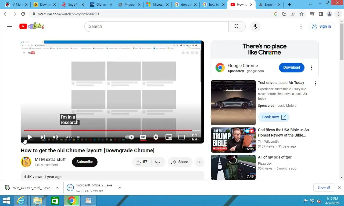This screenshot has width=344, height=206.
Task: Show all downloads
Action: tap(324, 187)
